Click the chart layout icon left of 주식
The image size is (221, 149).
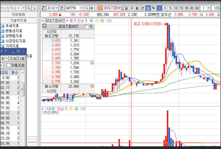pyautogui.click(x=43, y=8)
